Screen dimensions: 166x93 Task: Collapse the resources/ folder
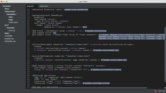tap(10, 11)
